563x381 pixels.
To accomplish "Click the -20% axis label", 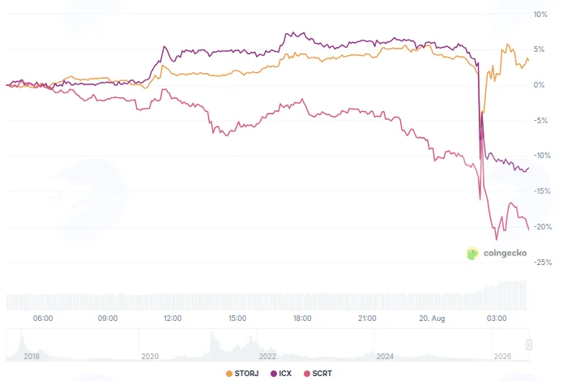I will click(x=542, y=227).
